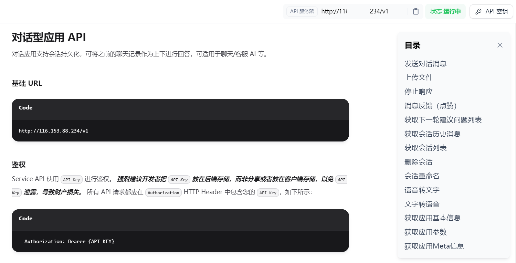Select 获取应用Meta信息 entry

pos(434,246)
